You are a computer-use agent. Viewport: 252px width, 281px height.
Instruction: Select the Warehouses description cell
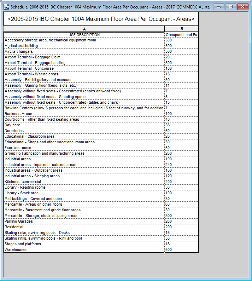pos(84,250)
